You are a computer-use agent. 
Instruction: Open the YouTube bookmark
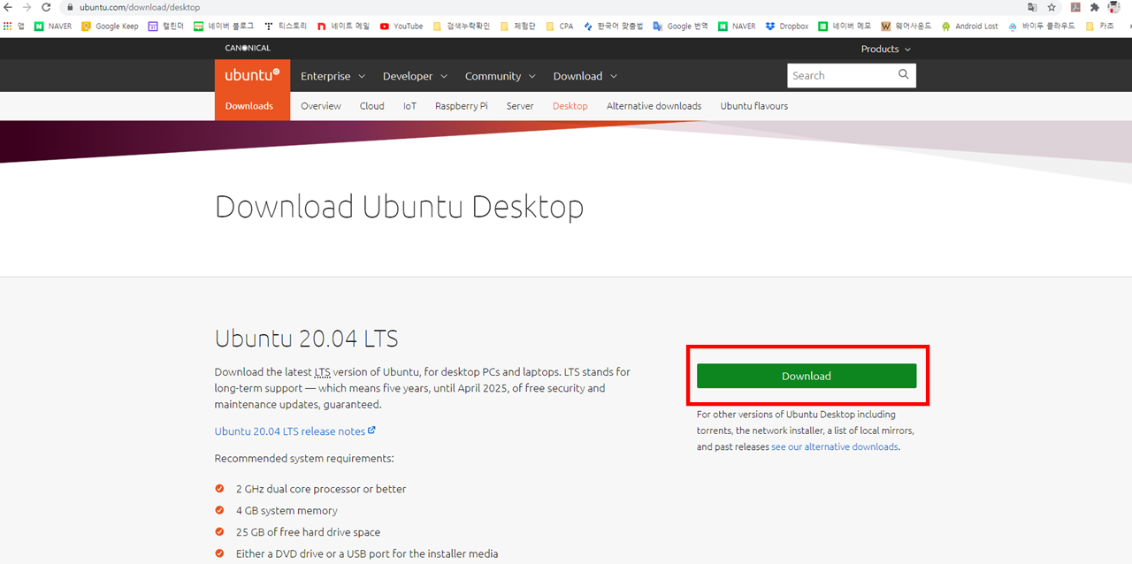tap(402, 27)
